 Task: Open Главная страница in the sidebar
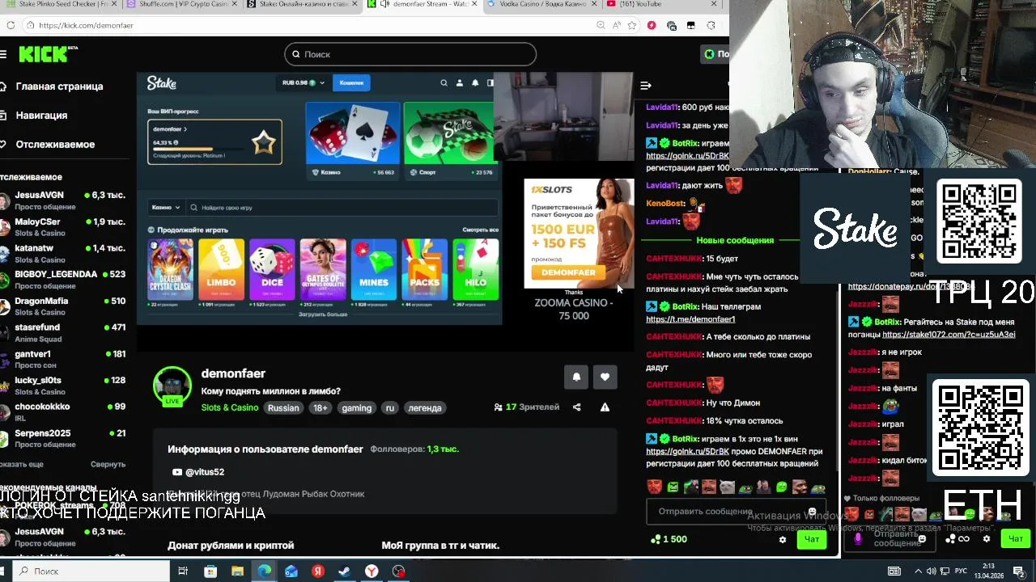click(x=52, y=86)
